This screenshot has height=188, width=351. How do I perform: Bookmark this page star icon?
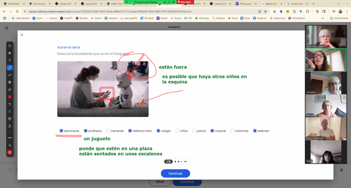[266, 11]
